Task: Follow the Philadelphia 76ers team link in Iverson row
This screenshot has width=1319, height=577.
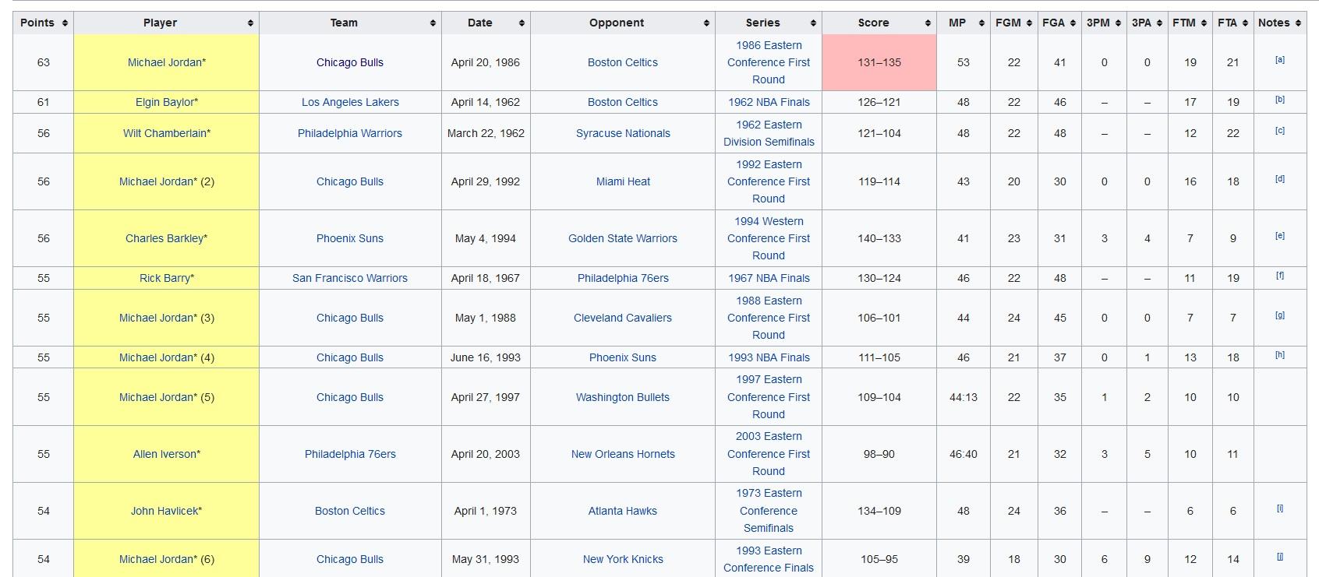Action: [350, 454]
